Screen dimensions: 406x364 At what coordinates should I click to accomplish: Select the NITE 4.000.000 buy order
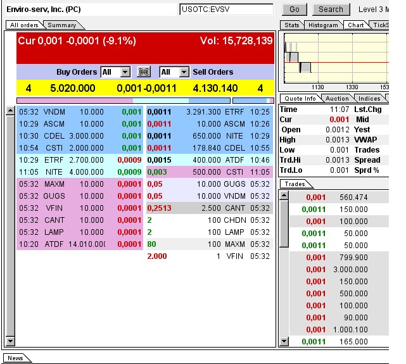pyautogui.click(x=80, y=172)
